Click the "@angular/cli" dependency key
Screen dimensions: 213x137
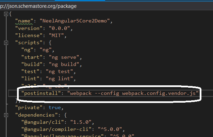point(43,122)
